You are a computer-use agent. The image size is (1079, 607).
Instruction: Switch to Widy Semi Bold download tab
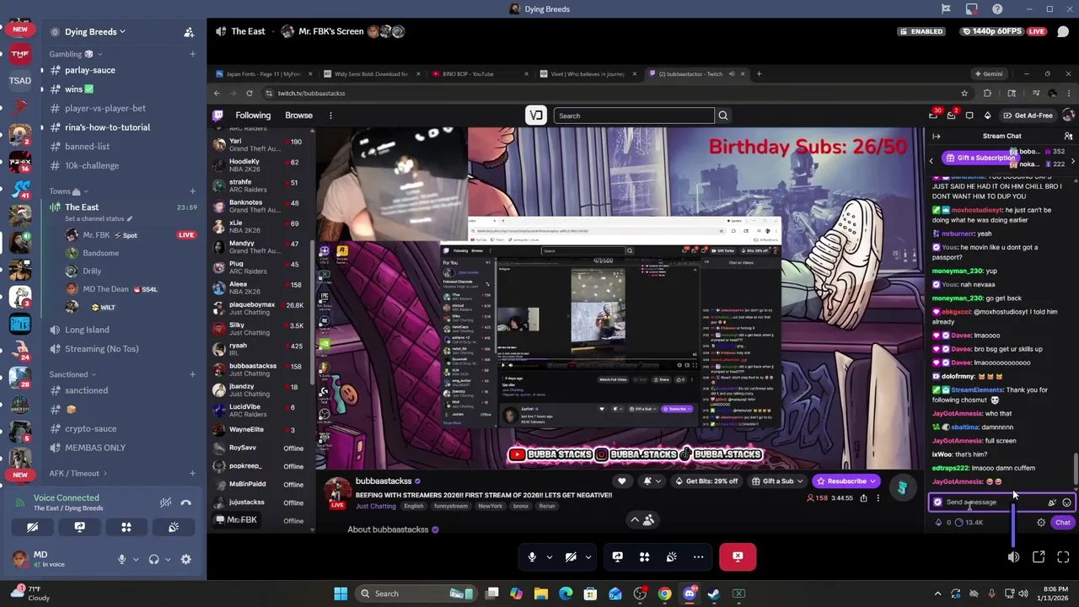(369, 74)
